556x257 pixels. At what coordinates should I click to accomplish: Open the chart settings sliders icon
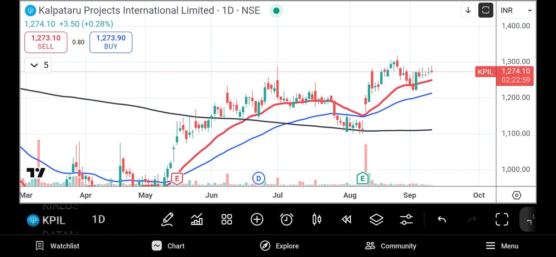coord(406,219)
